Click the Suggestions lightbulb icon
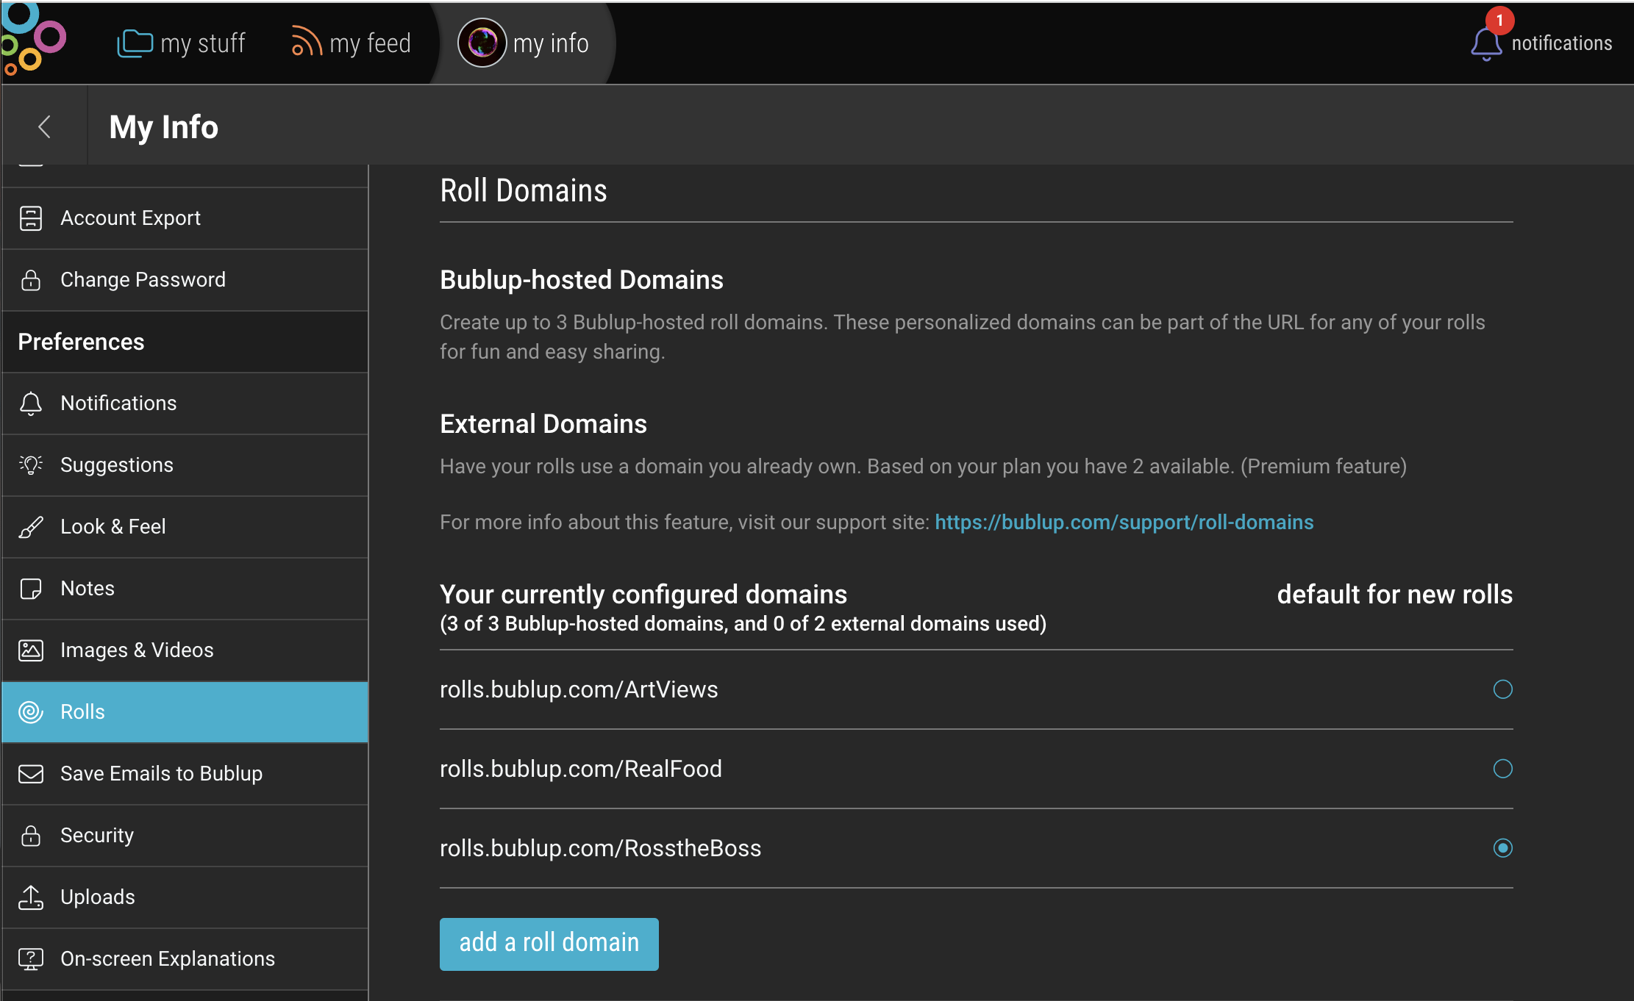The height and width of the screenshot is (1001, 1634). (31, 465)
